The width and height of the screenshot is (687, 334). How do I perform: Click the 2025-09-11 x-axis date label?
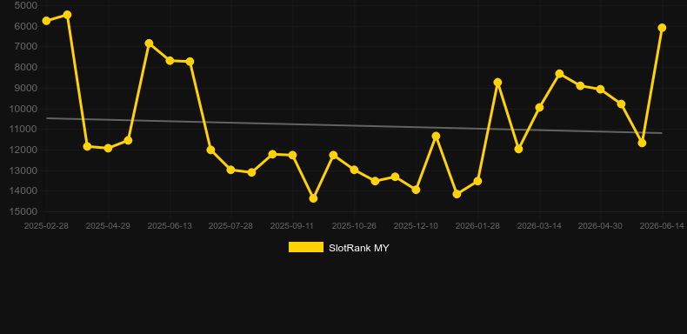[x=292, y=226]
